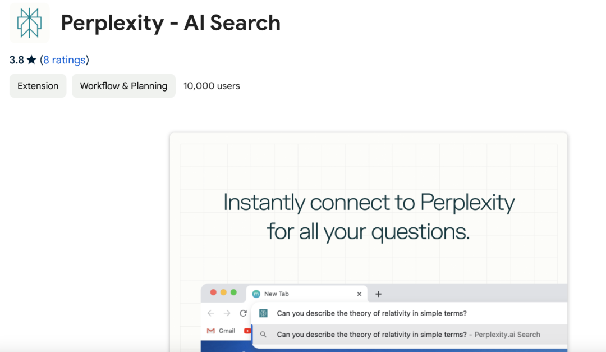The width and height of the screenshot is (606, 352).
Task: Click the address bar query text
Action: click(371, 313)
